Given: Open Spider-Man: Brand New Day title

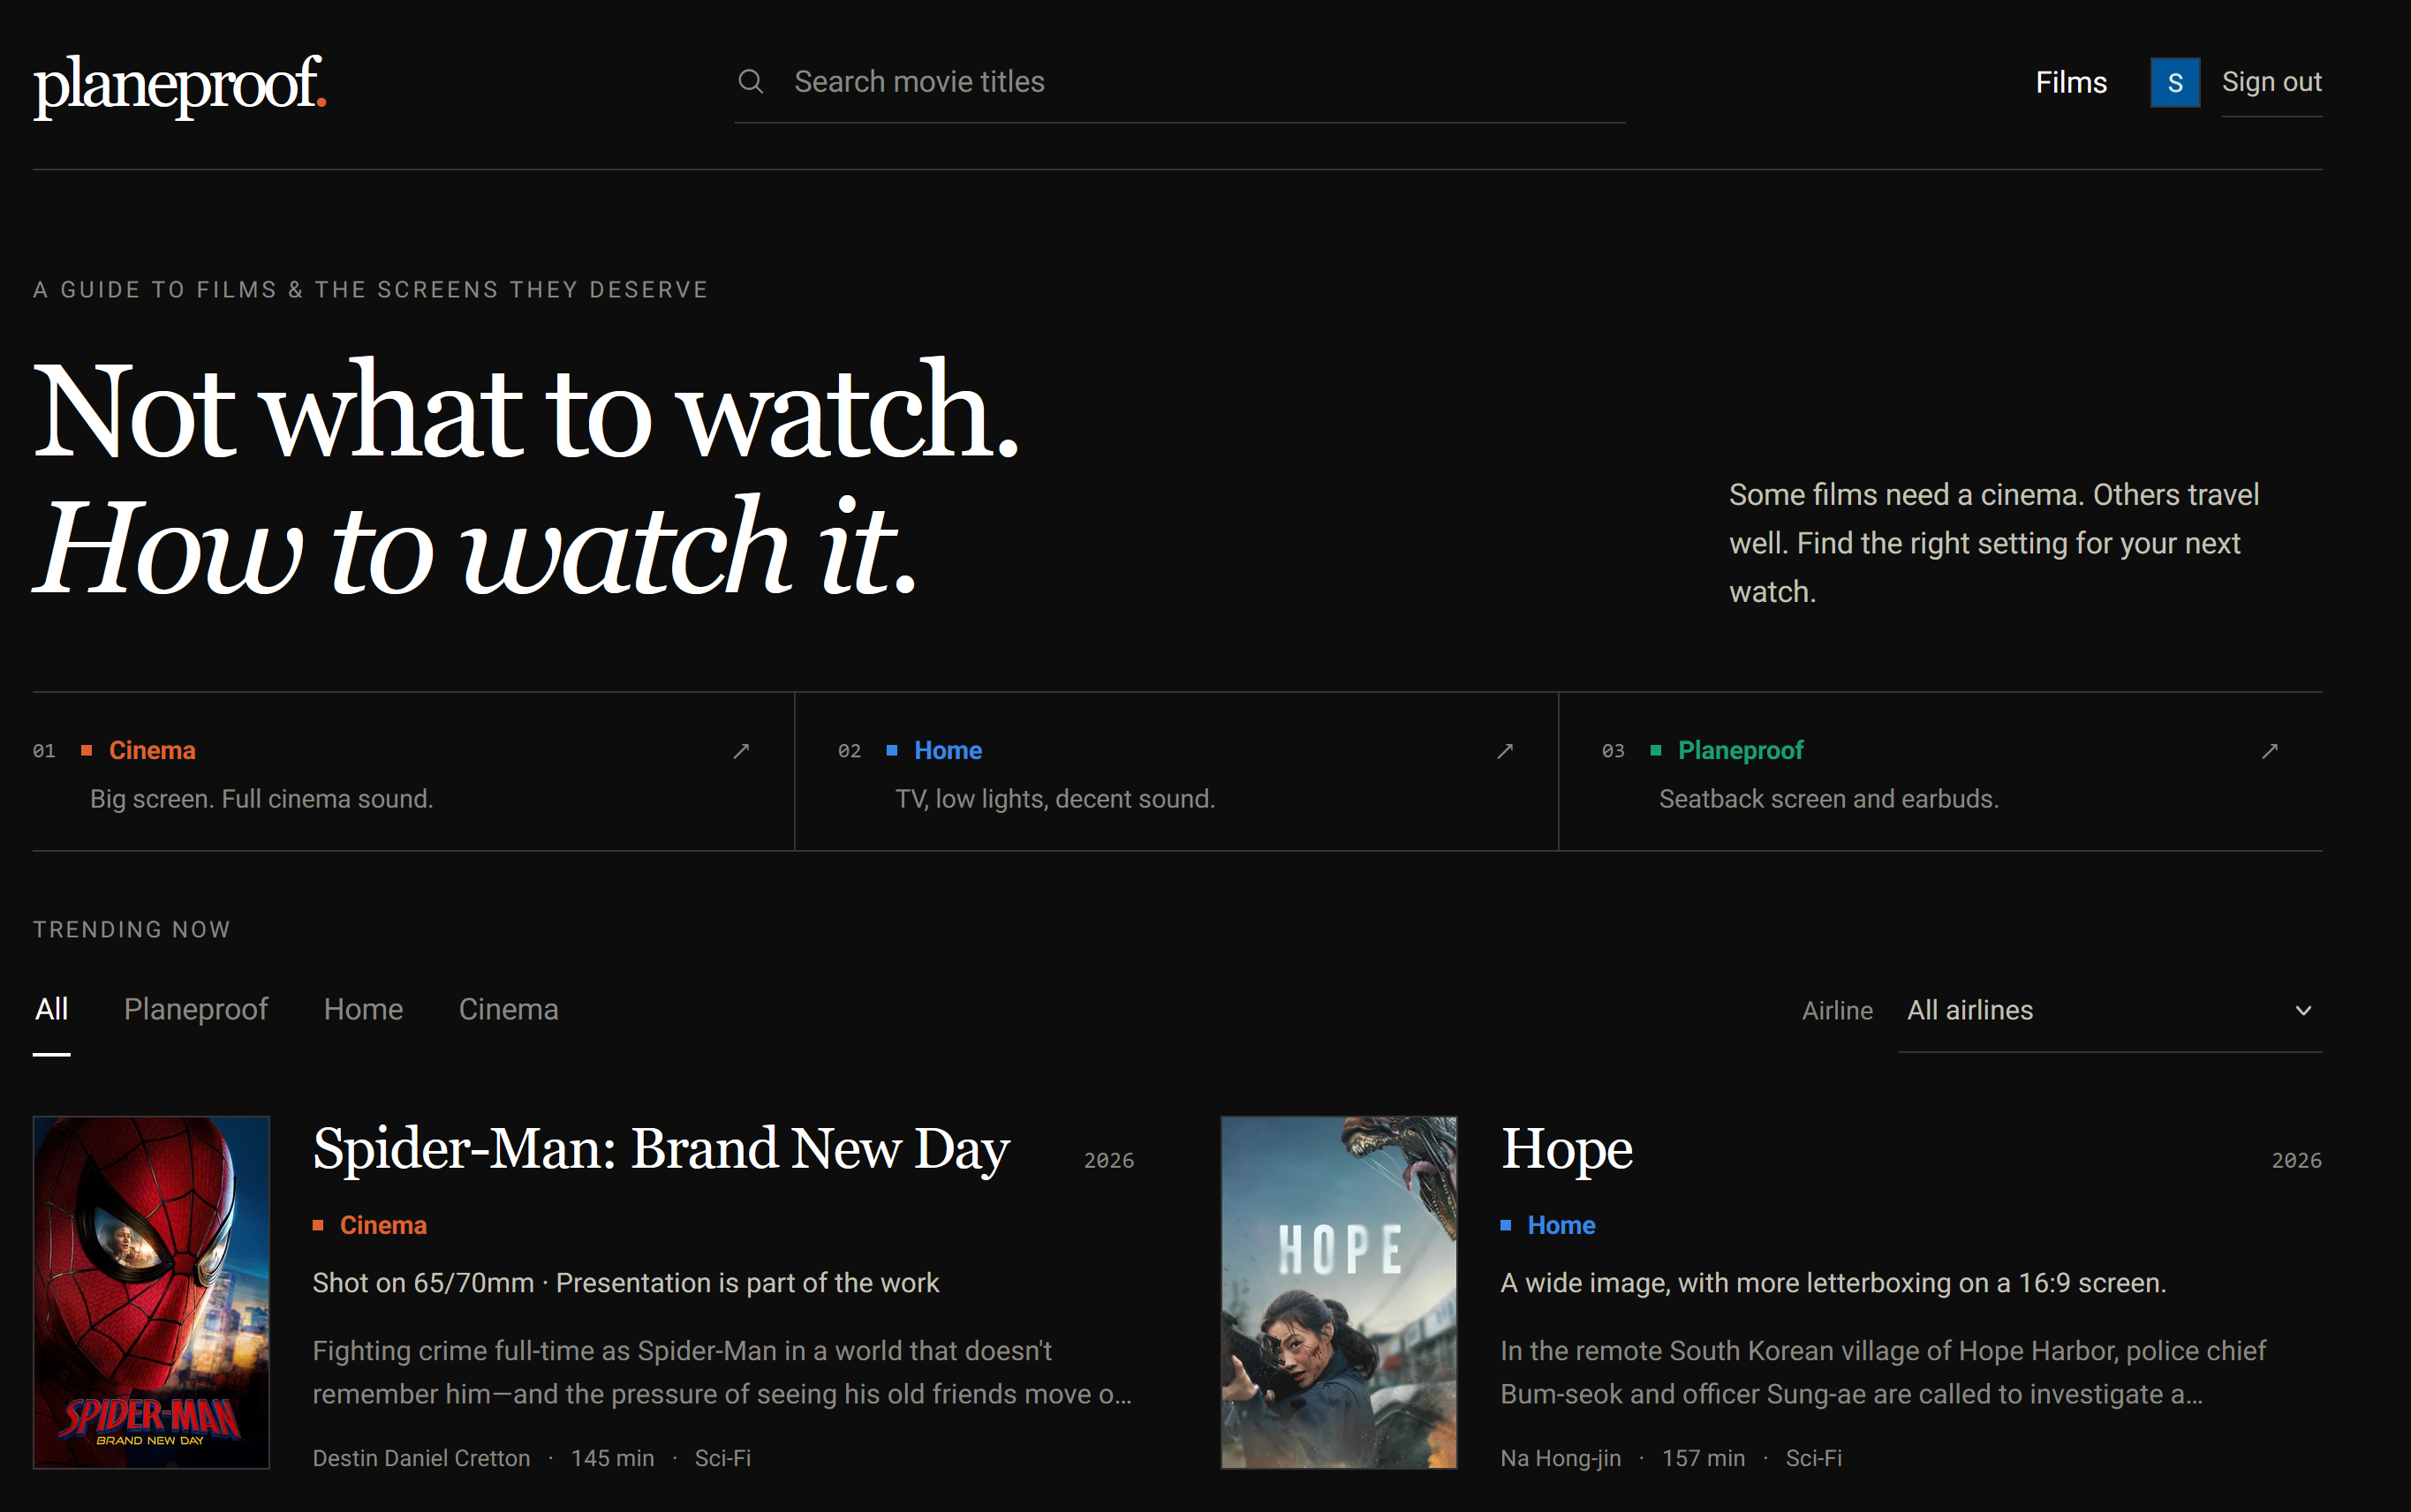Looking at the screenshot, I should click(x=661, y=1149).
